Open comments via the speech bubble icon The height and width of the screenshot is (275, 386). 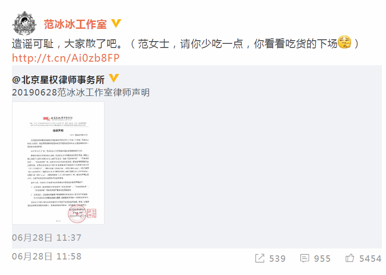point(304,258)
